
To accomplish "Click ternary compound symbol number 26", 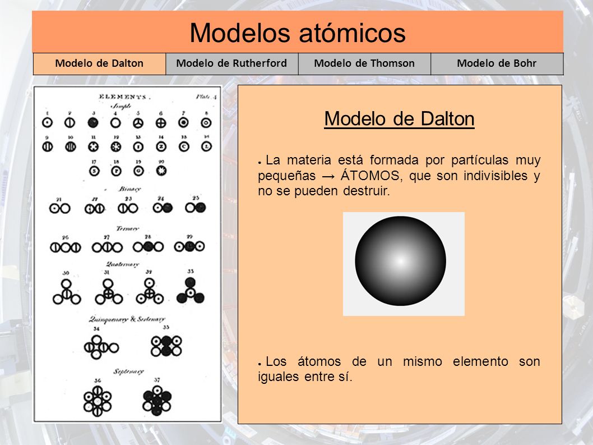I will pos(66,247).
